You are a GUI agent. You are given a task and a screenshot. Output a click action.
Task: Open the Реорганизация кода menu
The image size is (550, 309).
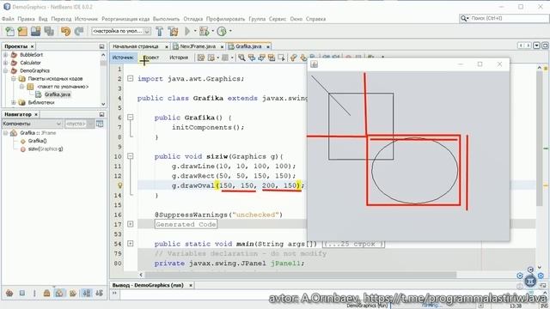(x=125, y=19)
